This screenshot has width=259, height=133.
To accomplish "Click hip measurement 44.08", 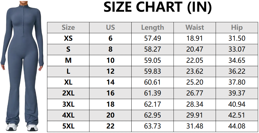I will click(237, 126).
